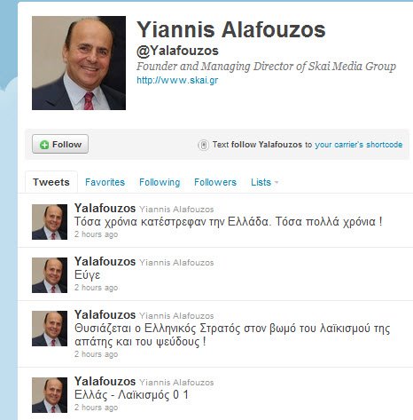
Task: Follow Yiannis Alafouzos with the Follow button
Action: 60,144
